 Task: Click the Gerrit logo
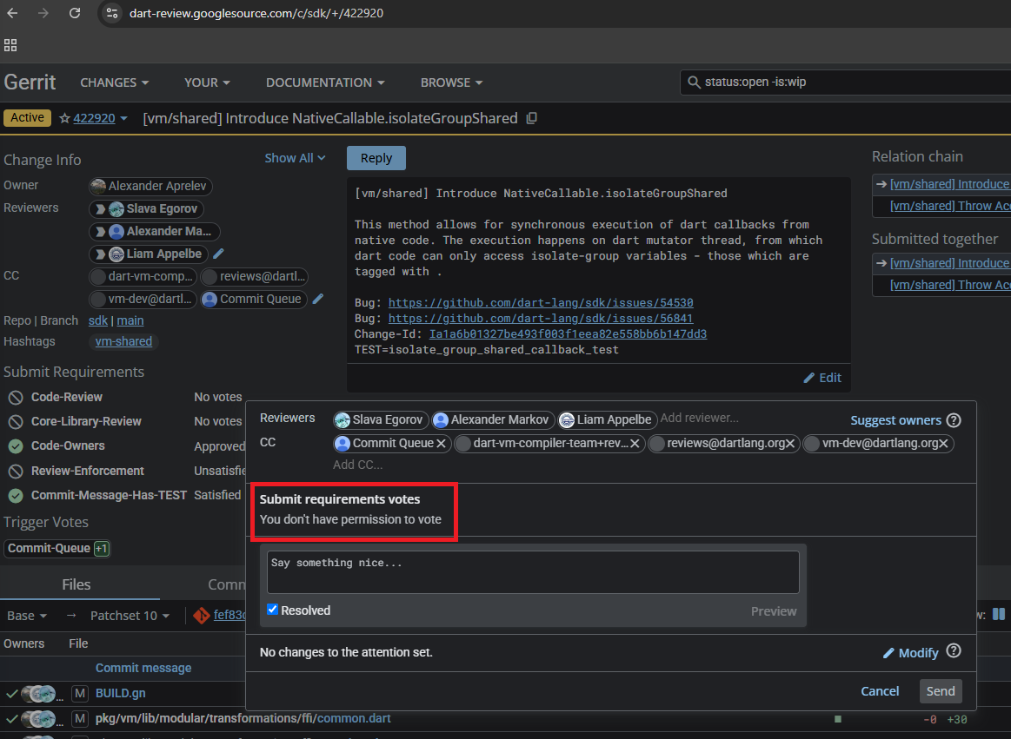click(30, 82)
